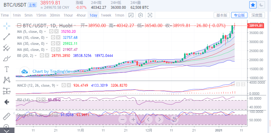Take chart snapshot with camera icon
Image resolution: width=271 pixels, height=133 pixels.
point(150,15)
